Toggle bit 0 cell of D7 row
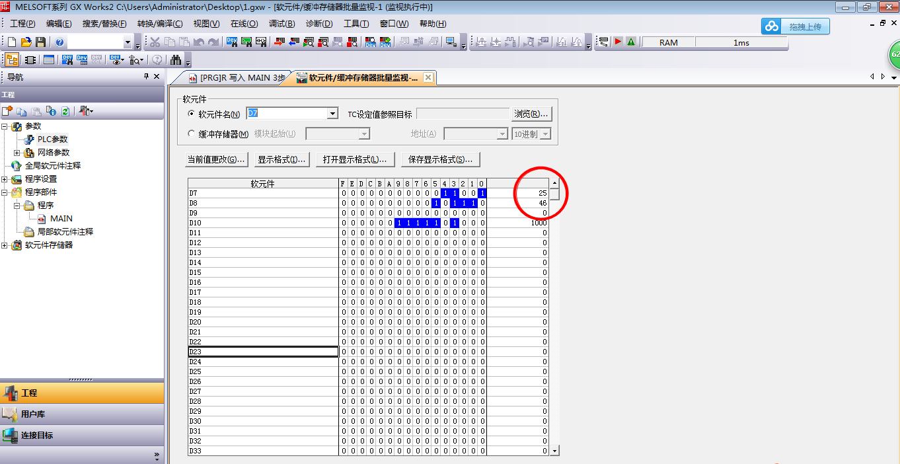Screen dimensions: 900x464 coord(482,193)
